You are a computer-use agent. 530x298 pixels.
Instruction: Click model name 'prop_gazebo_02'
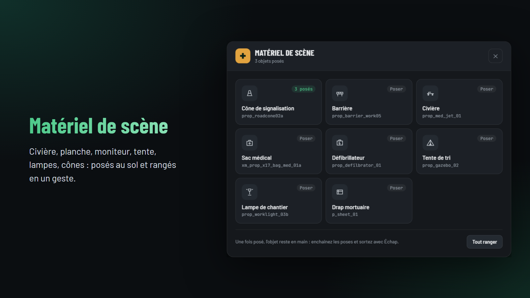coord(440,165)
